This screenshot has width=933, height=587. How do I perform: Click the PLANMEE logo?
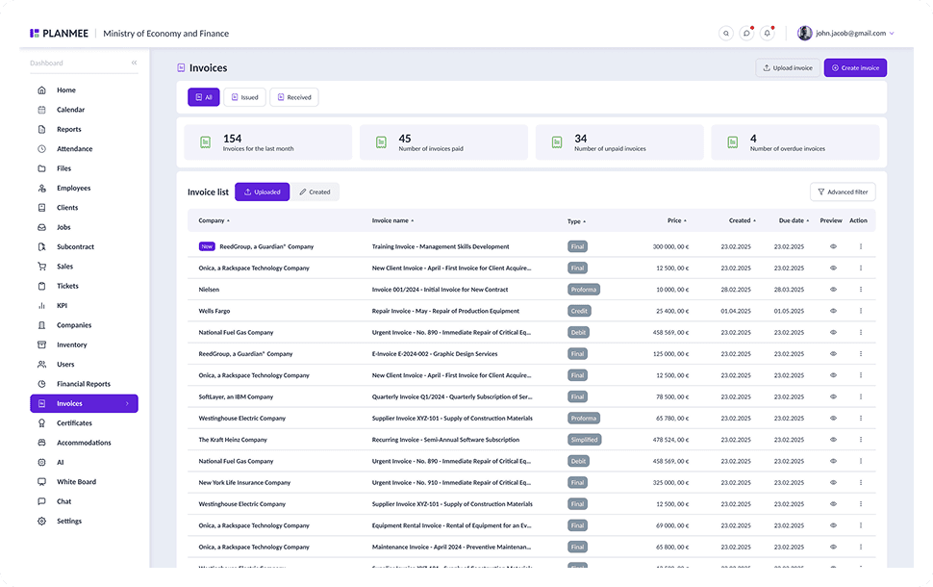59,34
